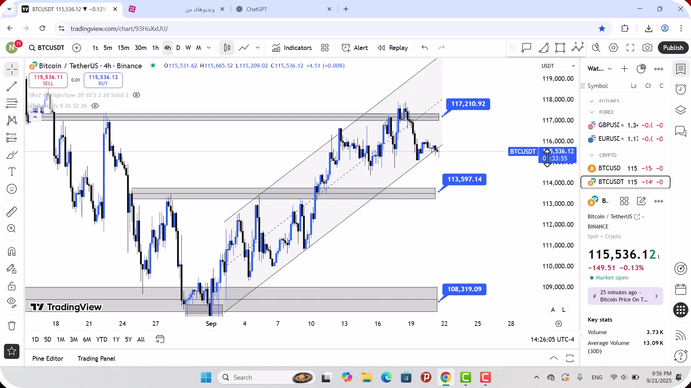Open the alerts clock sidebar panel
The image size is (691, 388).
click(x=681, y=89)
